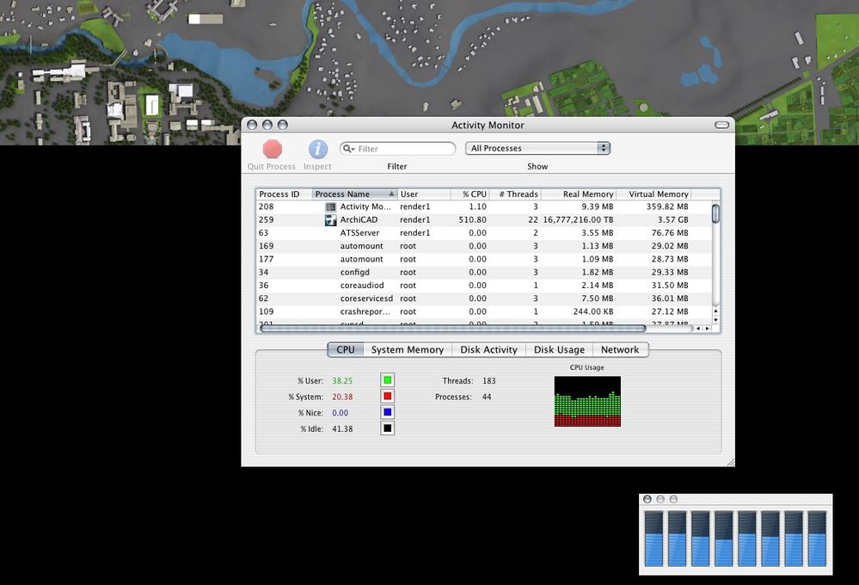This screenshot has height=585, width=859.
Task: Switch to the Network tab
Action: (x=620, y=350)
